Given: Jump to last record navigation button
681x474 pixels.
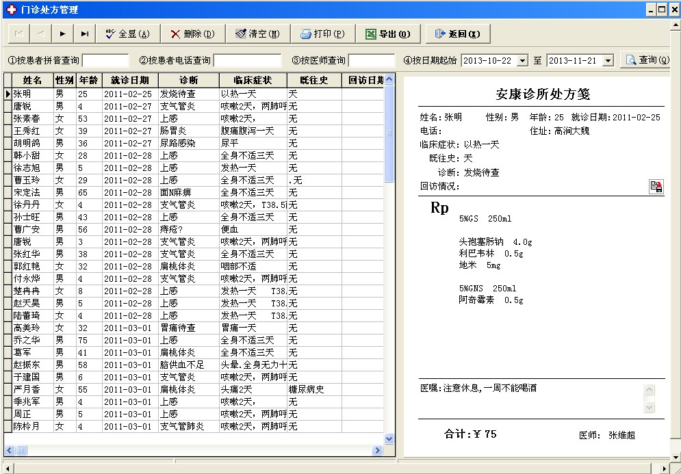Looking at the screenshot, I should (x=85, y=34).
